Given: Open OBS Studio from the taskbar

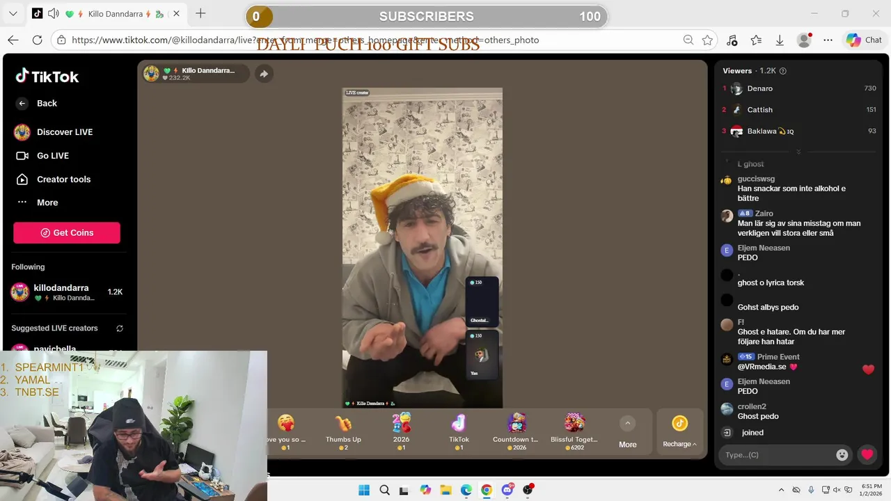Looking at the screenshot, I should click(528, 490).
